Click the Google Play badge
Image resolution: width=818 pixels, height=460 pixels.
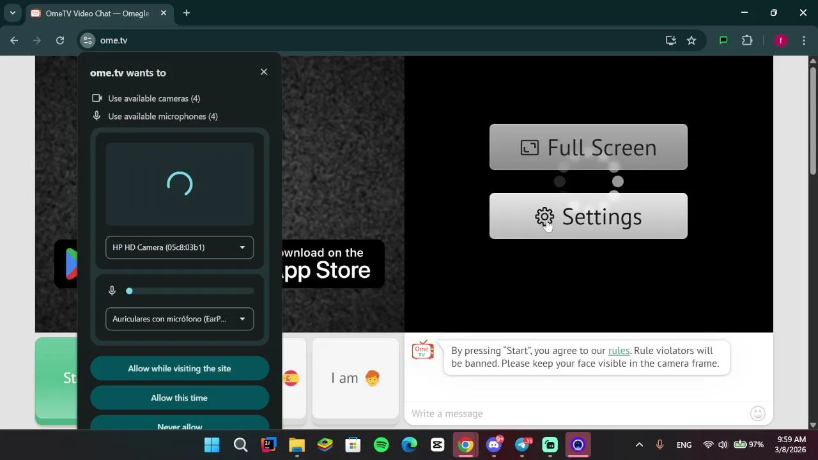pos(66,263)
